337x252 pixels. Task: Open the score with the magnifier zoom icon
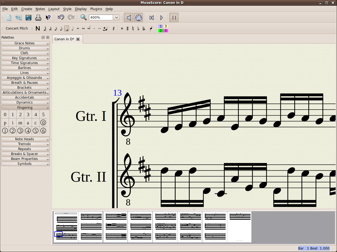click(83, 17)
